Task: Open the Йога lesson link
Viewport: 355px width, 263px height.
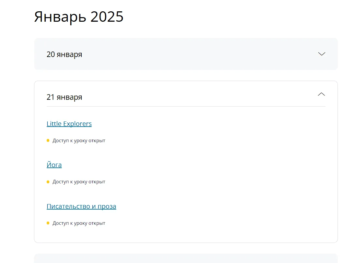Action: click(54, 165)
